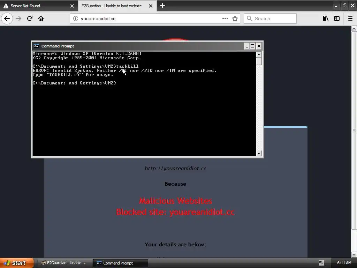Minimize the Firefox window
The image size is (357, 268).
(x=336, y=6)
